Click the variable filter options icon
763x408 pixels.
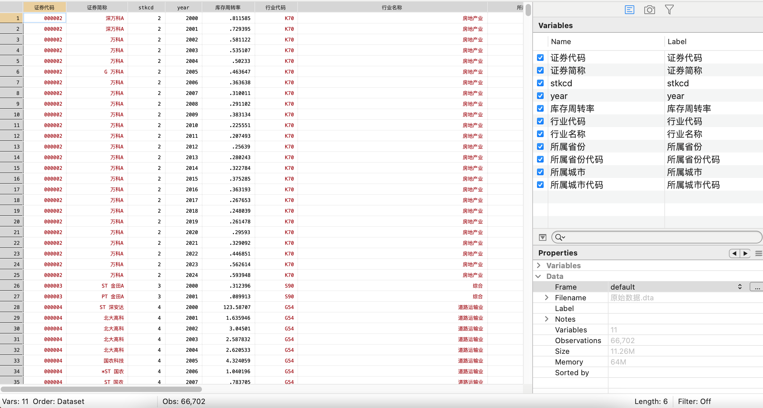coord(542,237)
